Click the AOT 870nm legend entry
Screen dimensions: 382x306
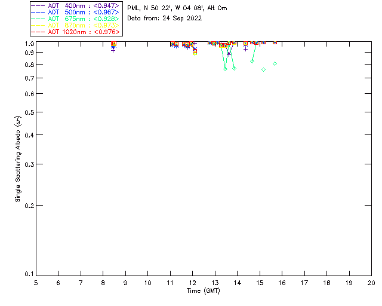pyautogui.click(x=76, y=25)
